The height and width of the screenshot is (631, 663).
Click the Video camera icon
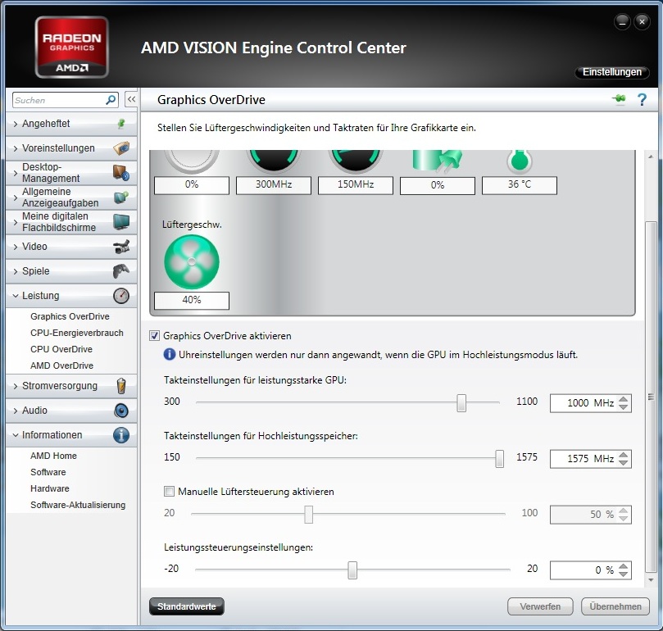pos(121,247)
